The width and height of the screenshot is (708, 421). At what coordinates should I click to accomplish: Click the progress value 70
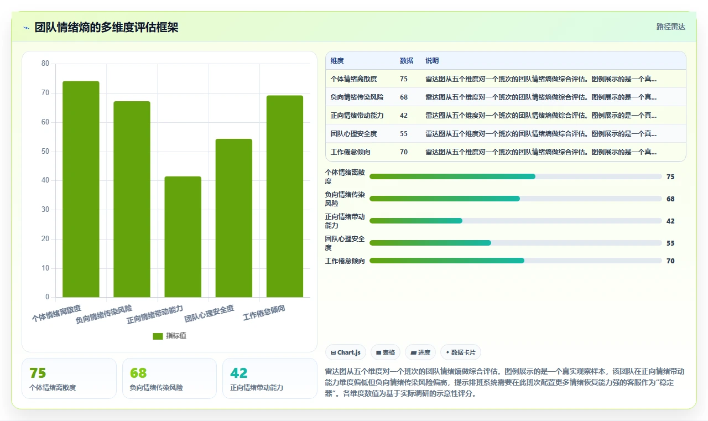(670, 261)
